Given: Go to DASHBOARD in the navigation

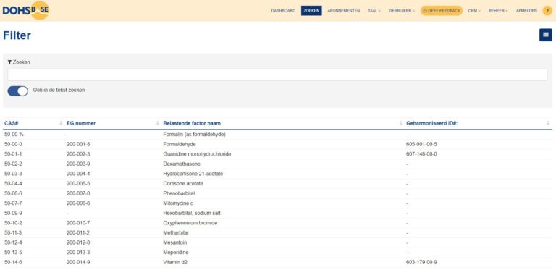Looking at the screenshot, I should coord(283,11).
